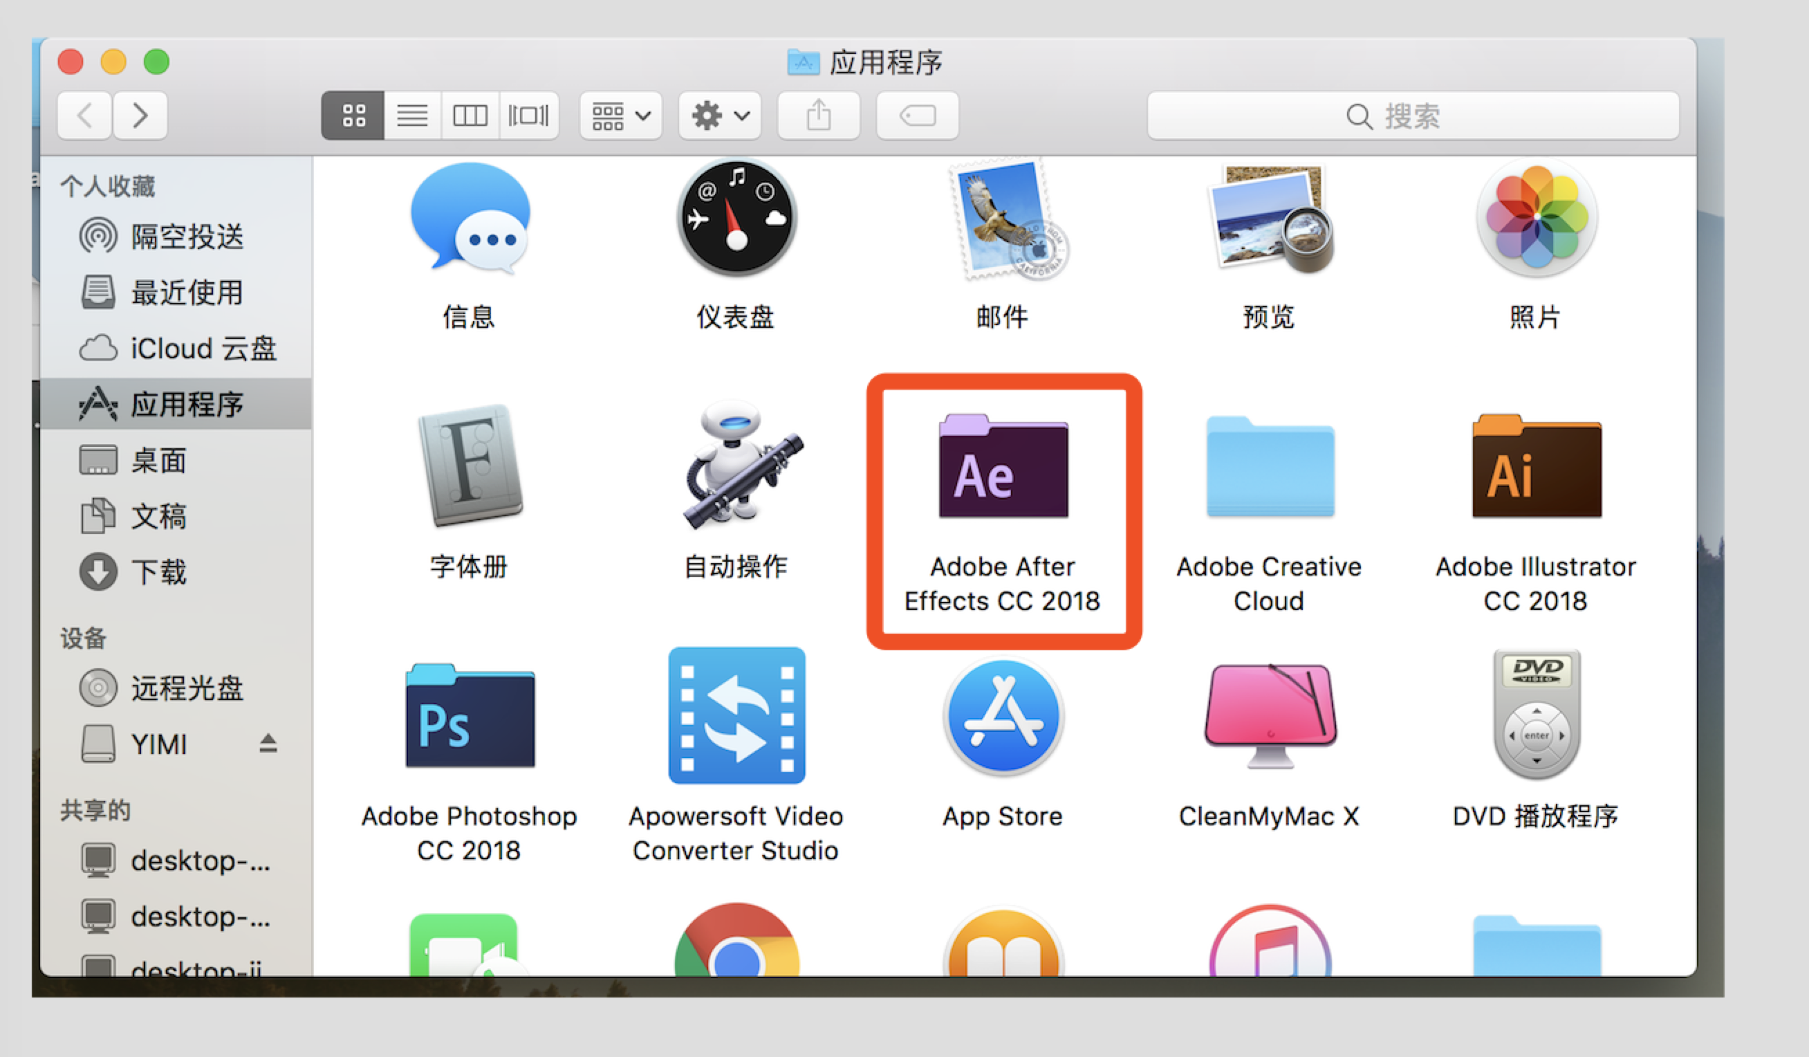Select the Google Chrome icon in bottom row
1809x1057 pixels.
pos(736,941)
